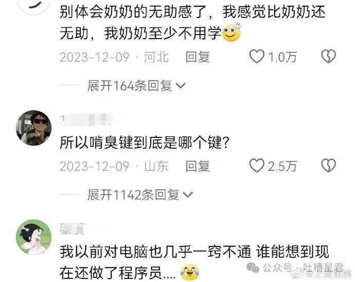Reply to the Hebei comment
355x282 pixels.
[x=198, y=57]
